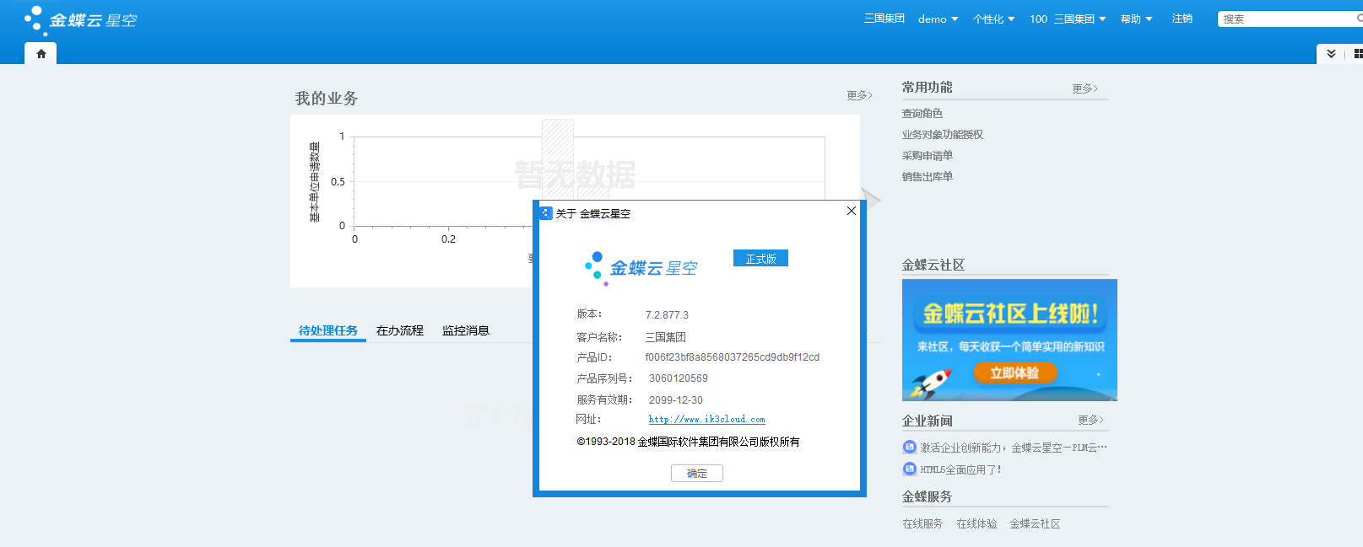Click the news icon beside 激活企业创新能力
The height and width of the screenshot is (547, 1363).
909,448
